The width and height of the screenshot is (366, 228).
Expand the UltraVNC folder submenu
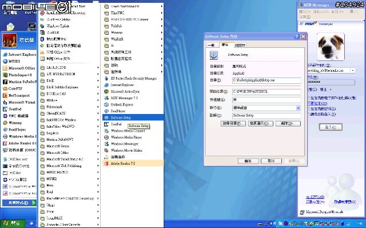pos(133,13)
